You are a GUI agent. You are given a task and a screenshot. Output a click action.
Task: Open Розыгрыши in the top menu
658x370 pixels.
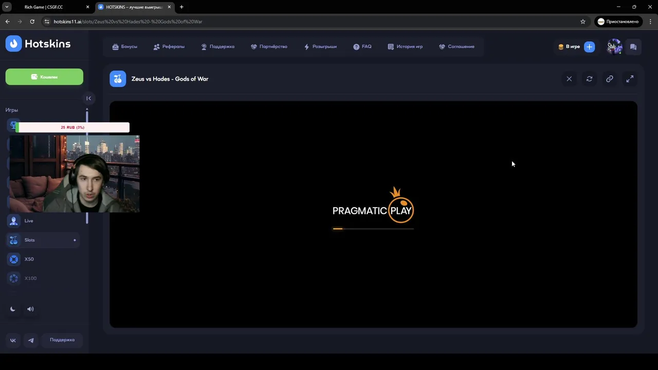point(320,47)
